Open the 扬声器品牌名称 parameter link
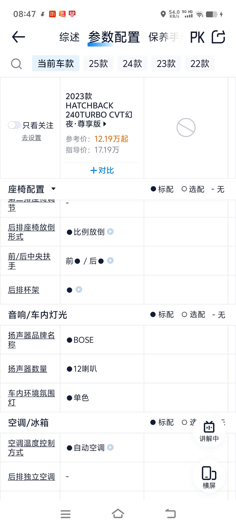Screen dimensions: 236x528 coord(31,340)
